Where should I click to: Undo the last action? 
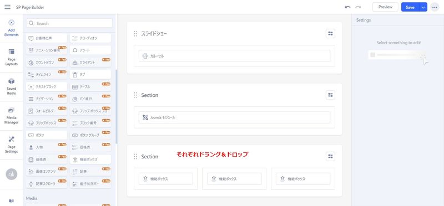[x=348, y=7]
